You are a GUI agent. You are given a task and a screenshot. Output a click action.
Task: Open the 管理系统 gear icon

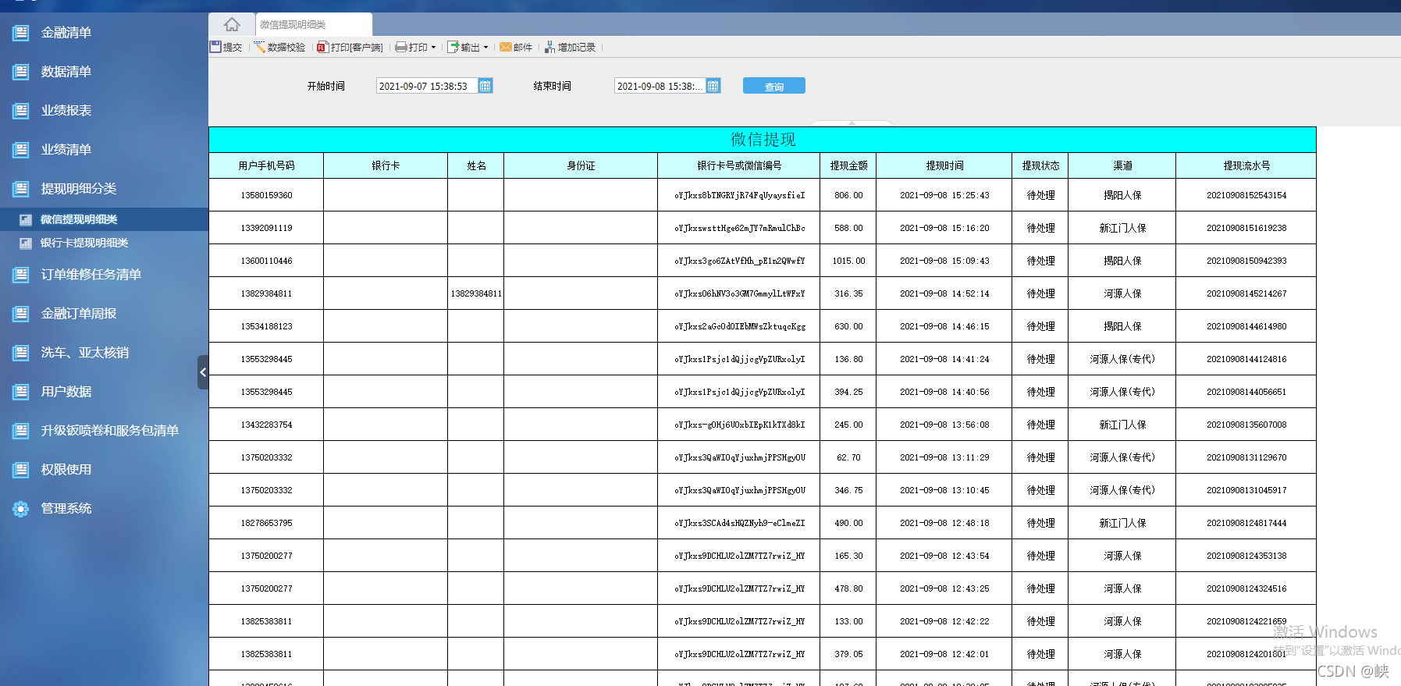coord(21,509)
